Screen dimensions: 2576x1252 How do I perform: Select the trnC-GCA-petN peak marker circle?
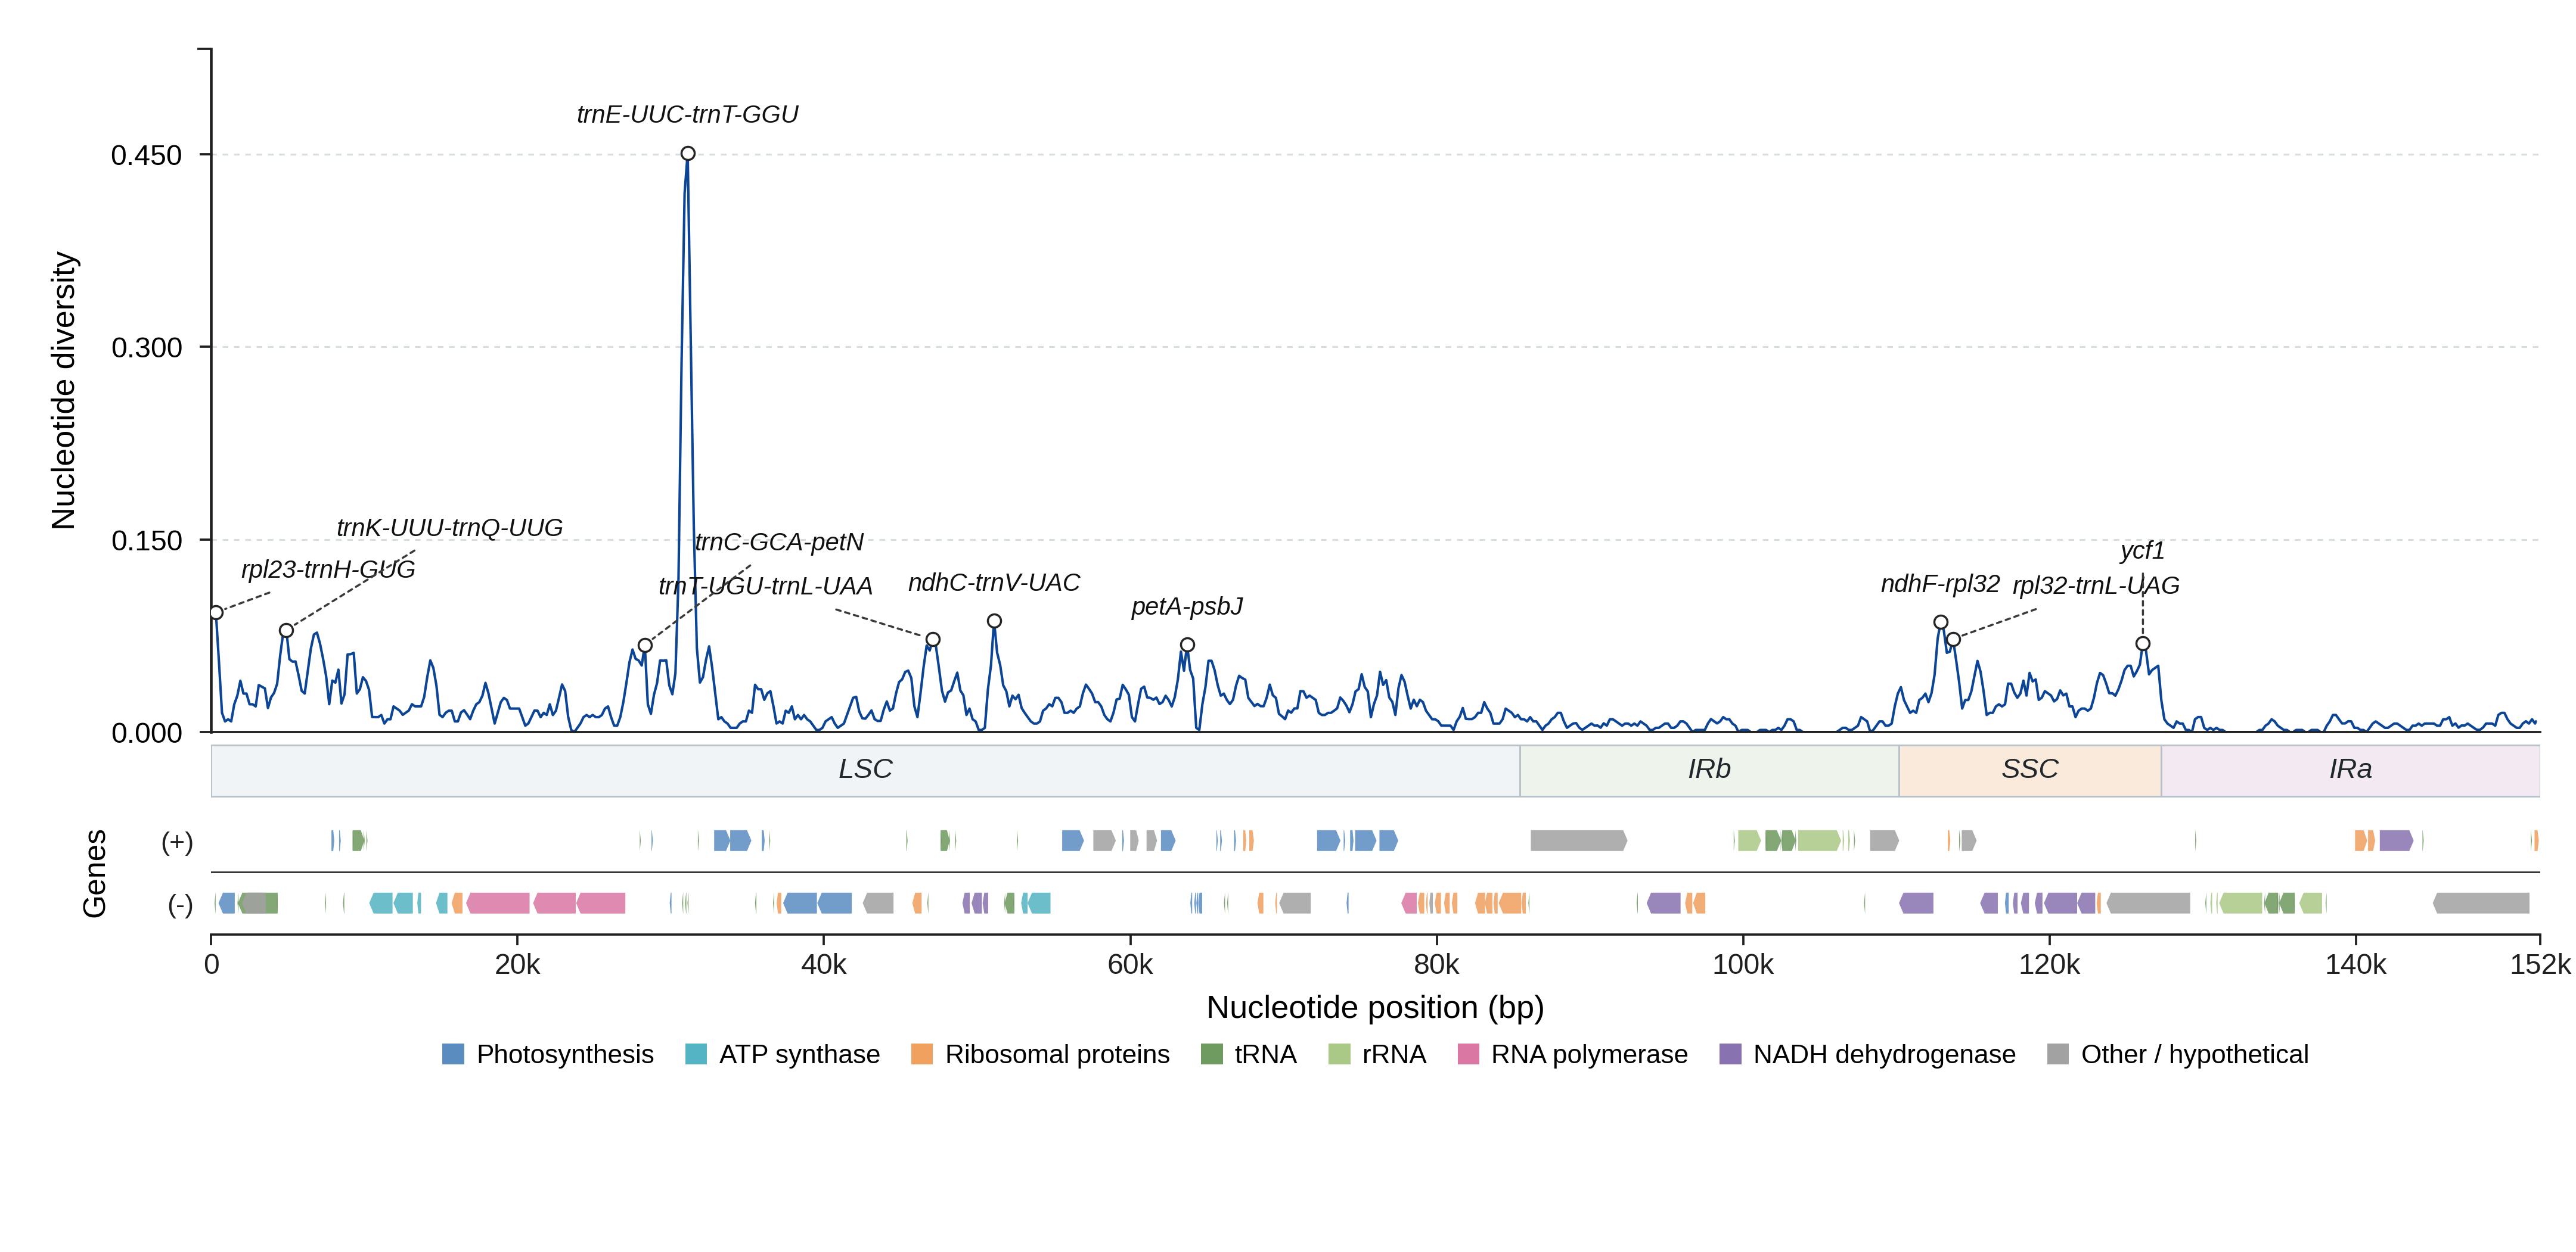tap(645, 646)
